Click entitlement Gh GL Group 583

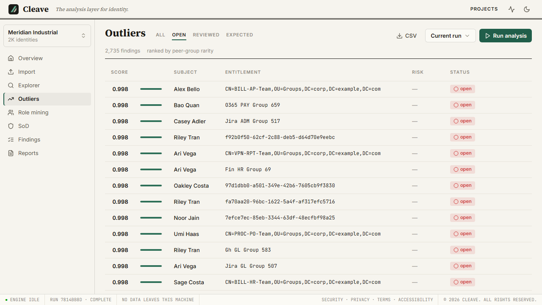(248, 250)
